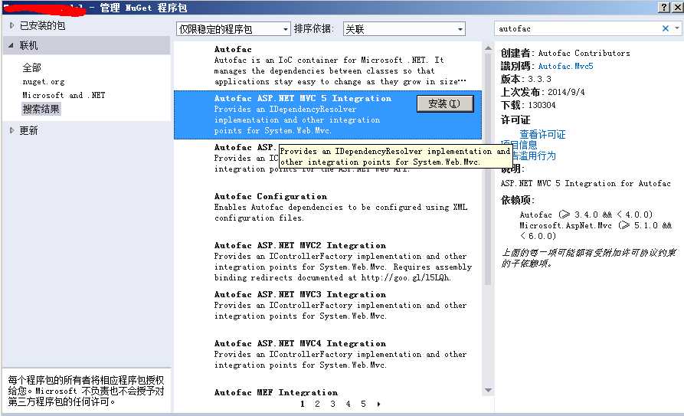Select Autofac MEF Integration package
Viewport: 684px width, 416px height.
(x=328, y=391)
